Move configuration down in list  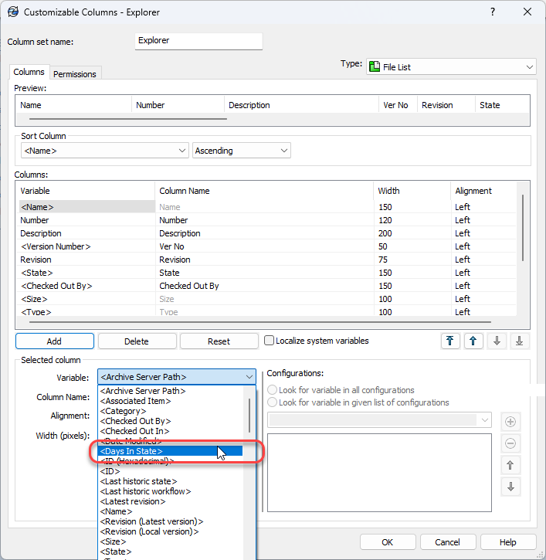point(510,487)
